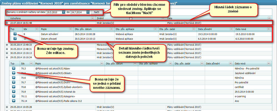Image resolution: width=277 pixels, height=111 pixels.
Task: Select the cell '29.5.2014 0:00:00'
Action: [252, 92]
